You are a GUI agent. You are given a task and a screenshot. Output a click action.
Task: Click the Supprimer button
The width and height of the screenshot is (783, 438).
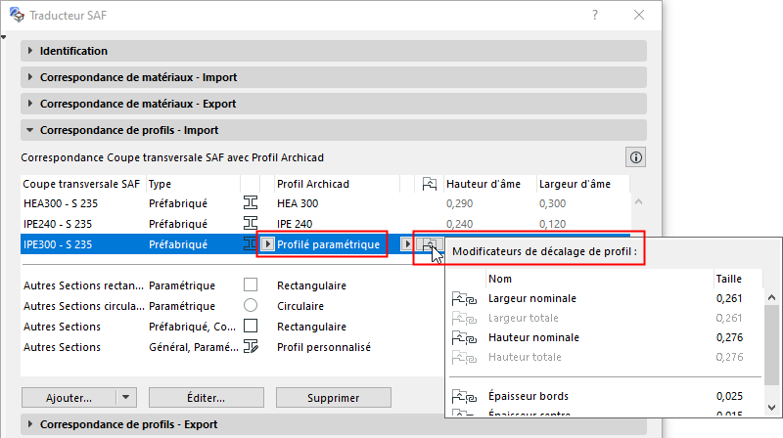(x=334, y=398)
